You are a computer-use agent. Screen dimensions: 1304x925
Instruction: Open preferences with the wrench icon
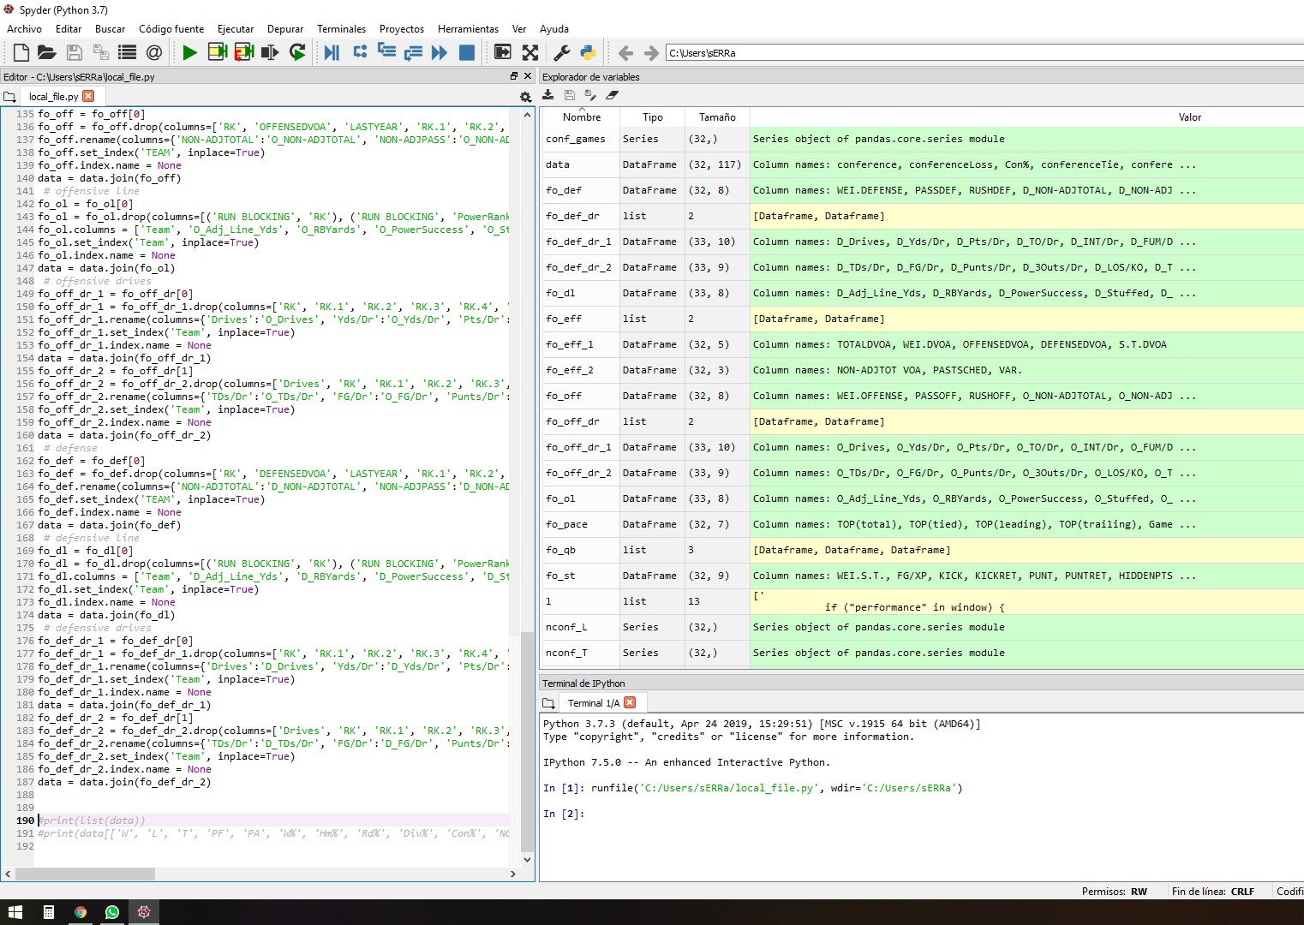pos(559,52)
